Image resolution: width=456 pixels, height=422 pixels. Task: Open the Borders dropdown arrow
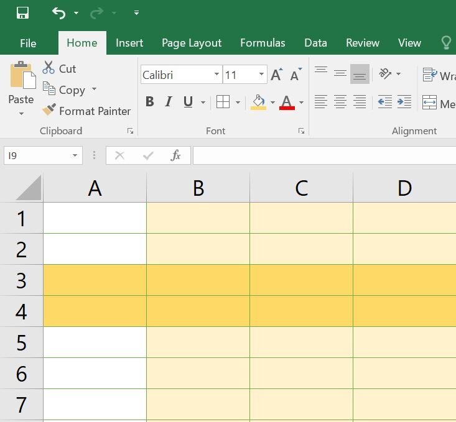tap(238, 103)
